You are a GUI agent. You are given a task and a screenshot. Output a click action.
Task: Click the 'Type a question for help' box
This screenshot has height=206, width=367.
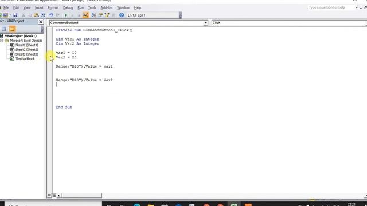[331, 7]
